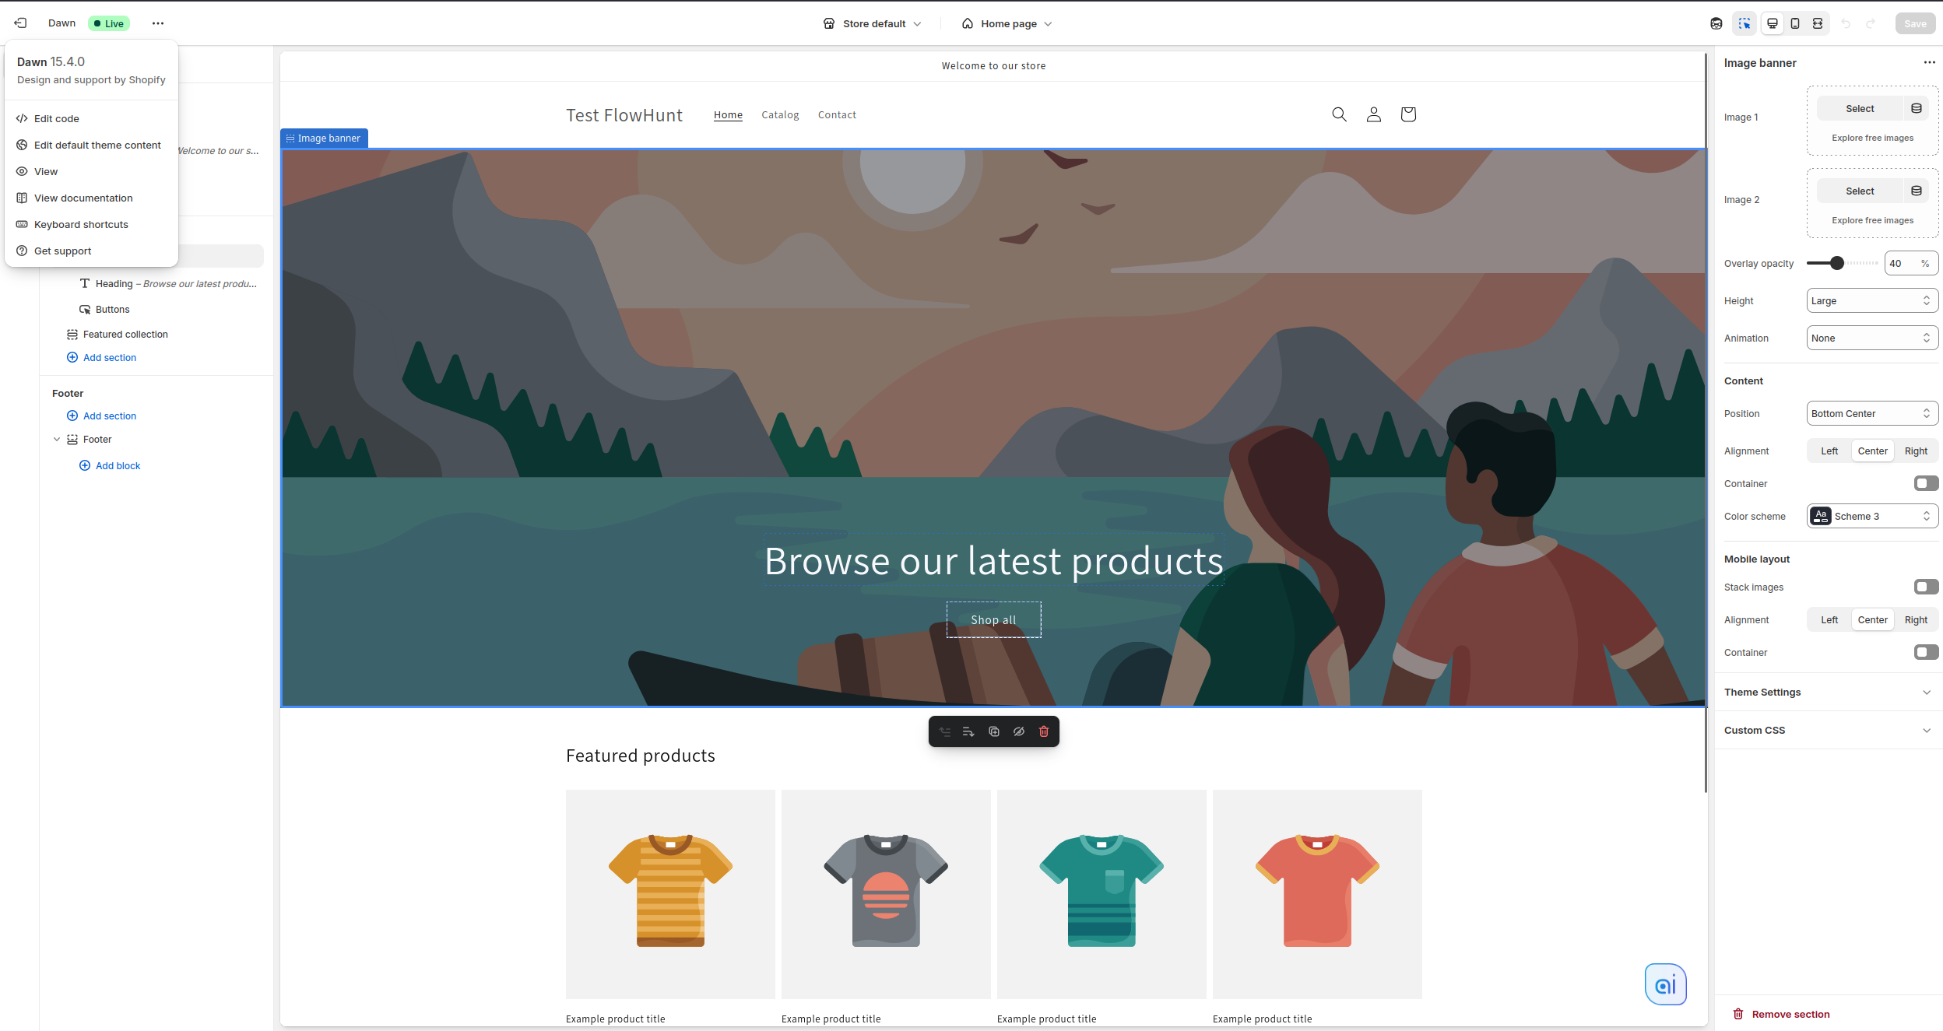Open Explore free images for Image 2

pos(1871,219)
